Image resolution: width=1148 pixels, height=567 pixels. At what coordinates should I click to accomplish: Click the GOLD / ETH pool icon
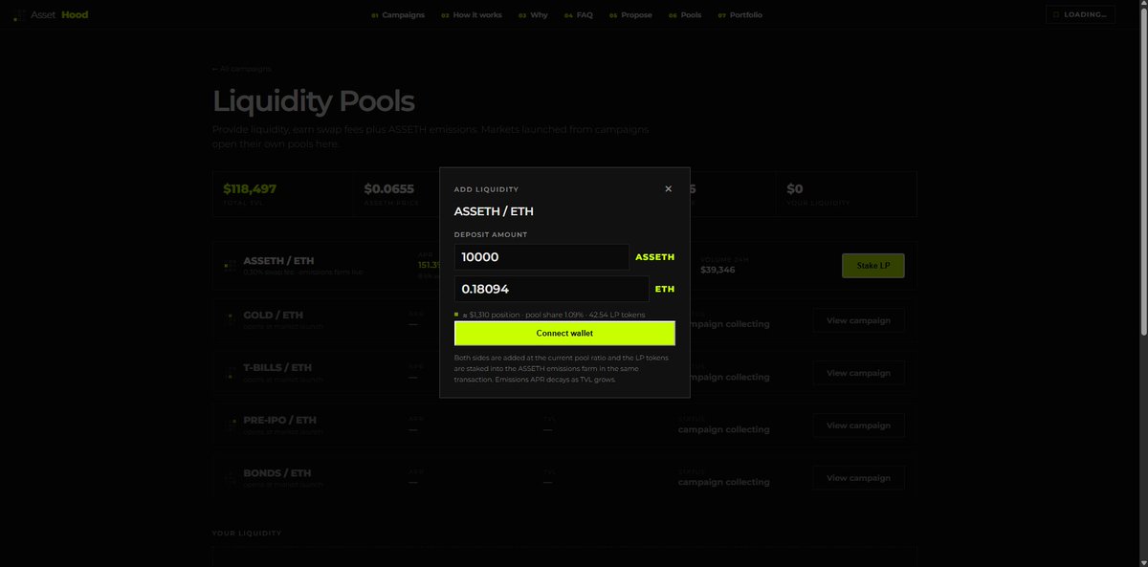[230, 319]
